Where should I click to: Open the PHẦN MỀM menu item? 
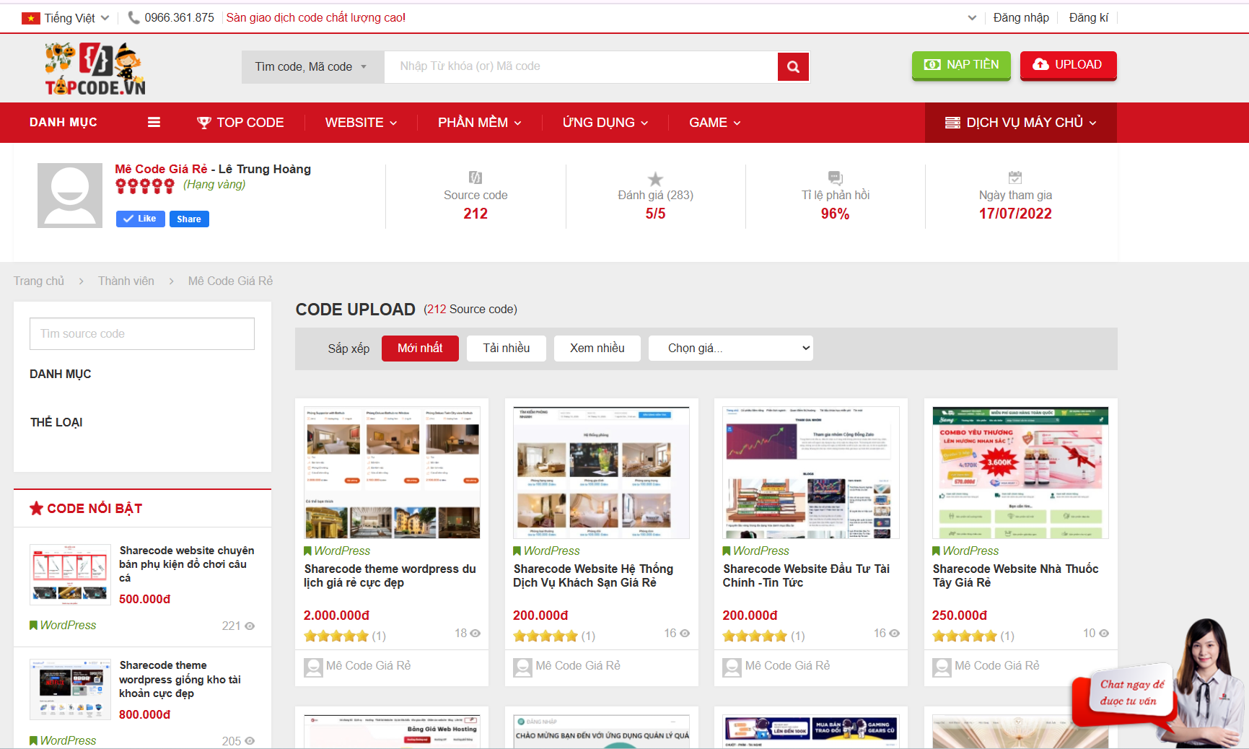pyautogui.click(x=479, y=123)
